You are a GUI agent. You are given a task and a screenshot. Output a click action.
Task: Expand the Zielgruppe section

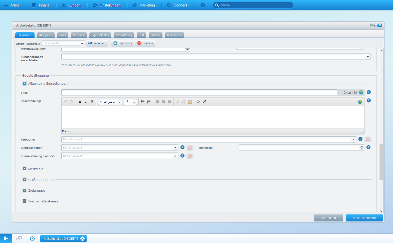(24, 190)
